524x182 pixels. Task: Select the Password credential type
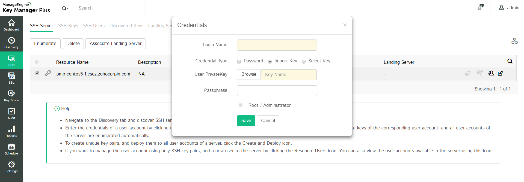(x=239, y=62)
